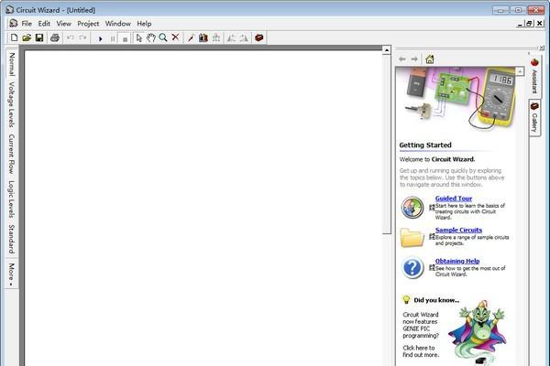Viewport: 550px width, 366px height.
Task: Navigate back in the Assistant panel
Action: 402,59
